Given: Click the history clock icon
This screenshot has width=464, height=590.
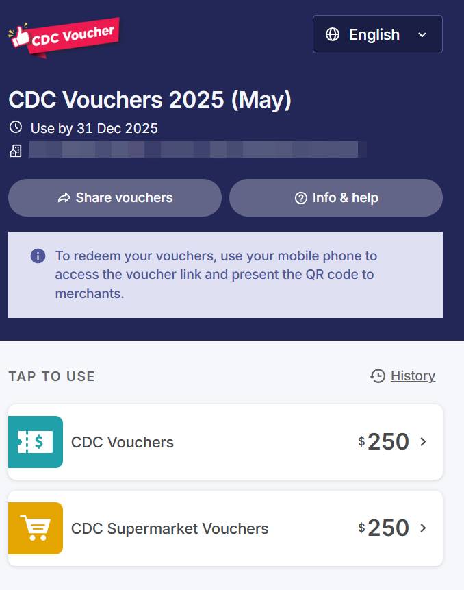Looking at the screenshot, I should (378, 376).
